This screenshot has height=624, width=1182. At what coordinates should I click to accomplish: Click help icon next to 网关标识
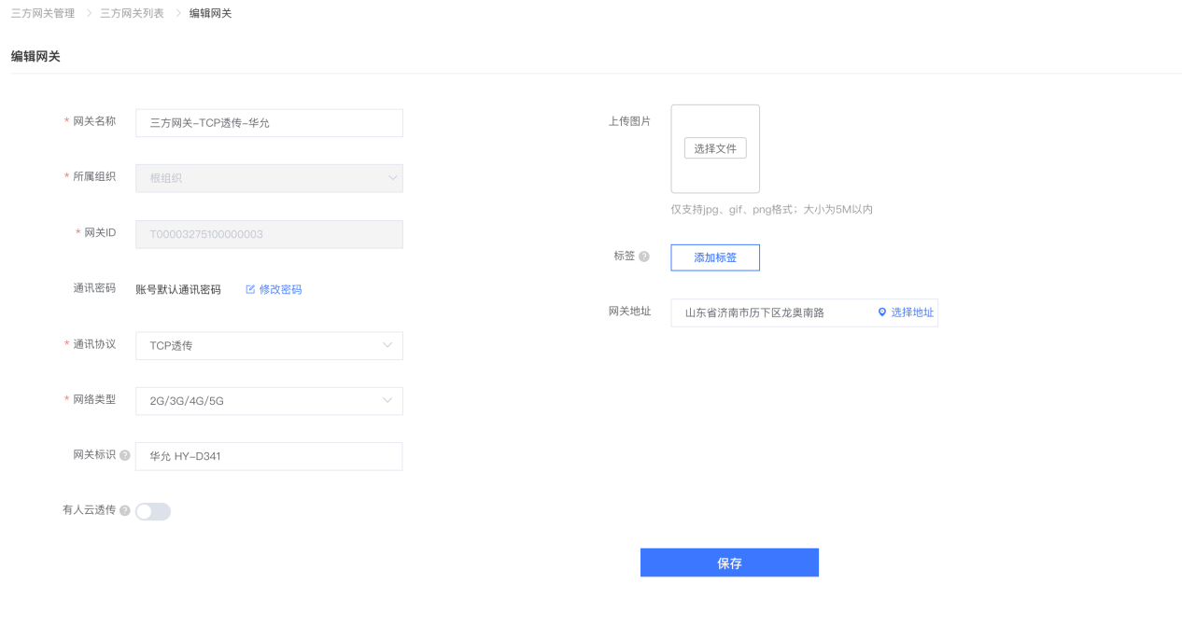coord(125,455)
